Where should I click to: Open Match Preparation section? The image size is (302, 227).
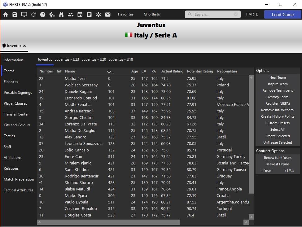click(19, 179)
